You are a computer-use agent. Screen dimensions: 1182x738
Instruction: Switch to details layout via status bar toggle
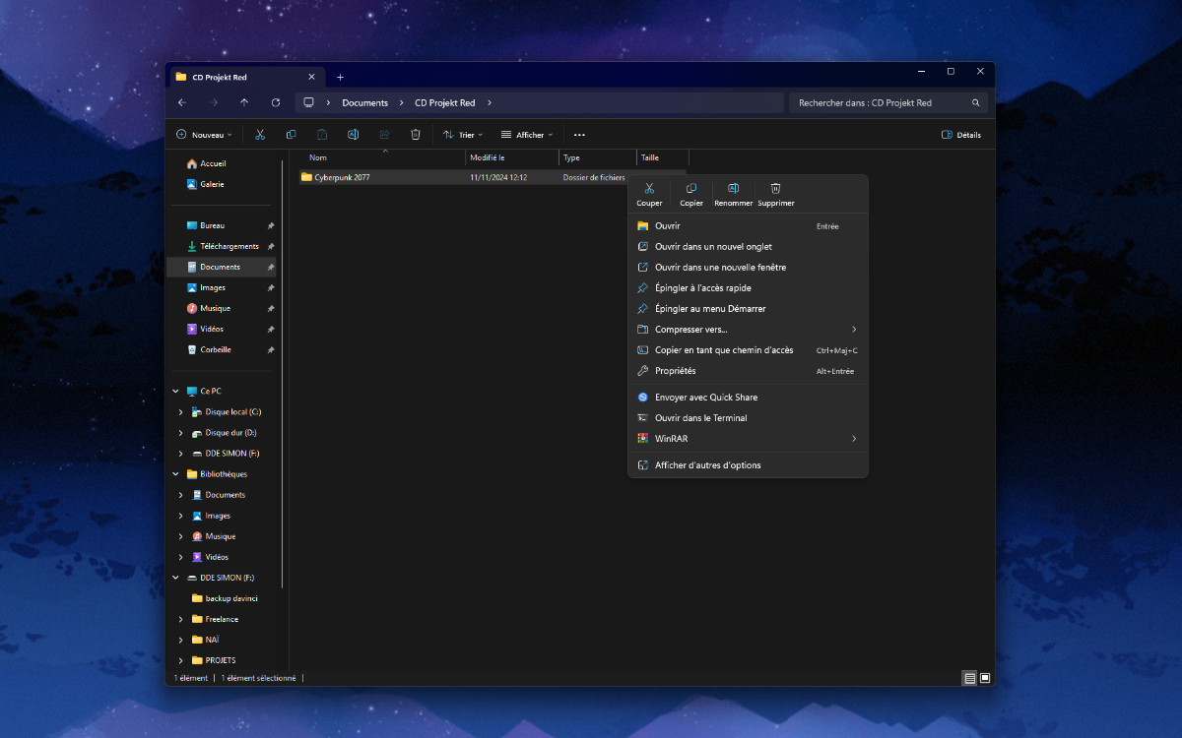coord(970,678)
